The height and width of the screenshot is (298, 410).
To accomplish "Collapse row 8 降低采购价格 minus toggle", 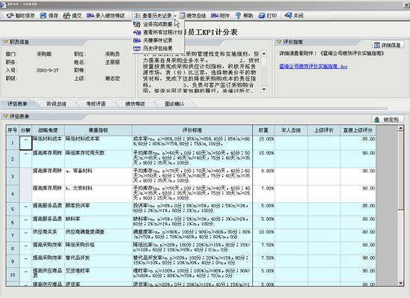I will pos(25,246).
